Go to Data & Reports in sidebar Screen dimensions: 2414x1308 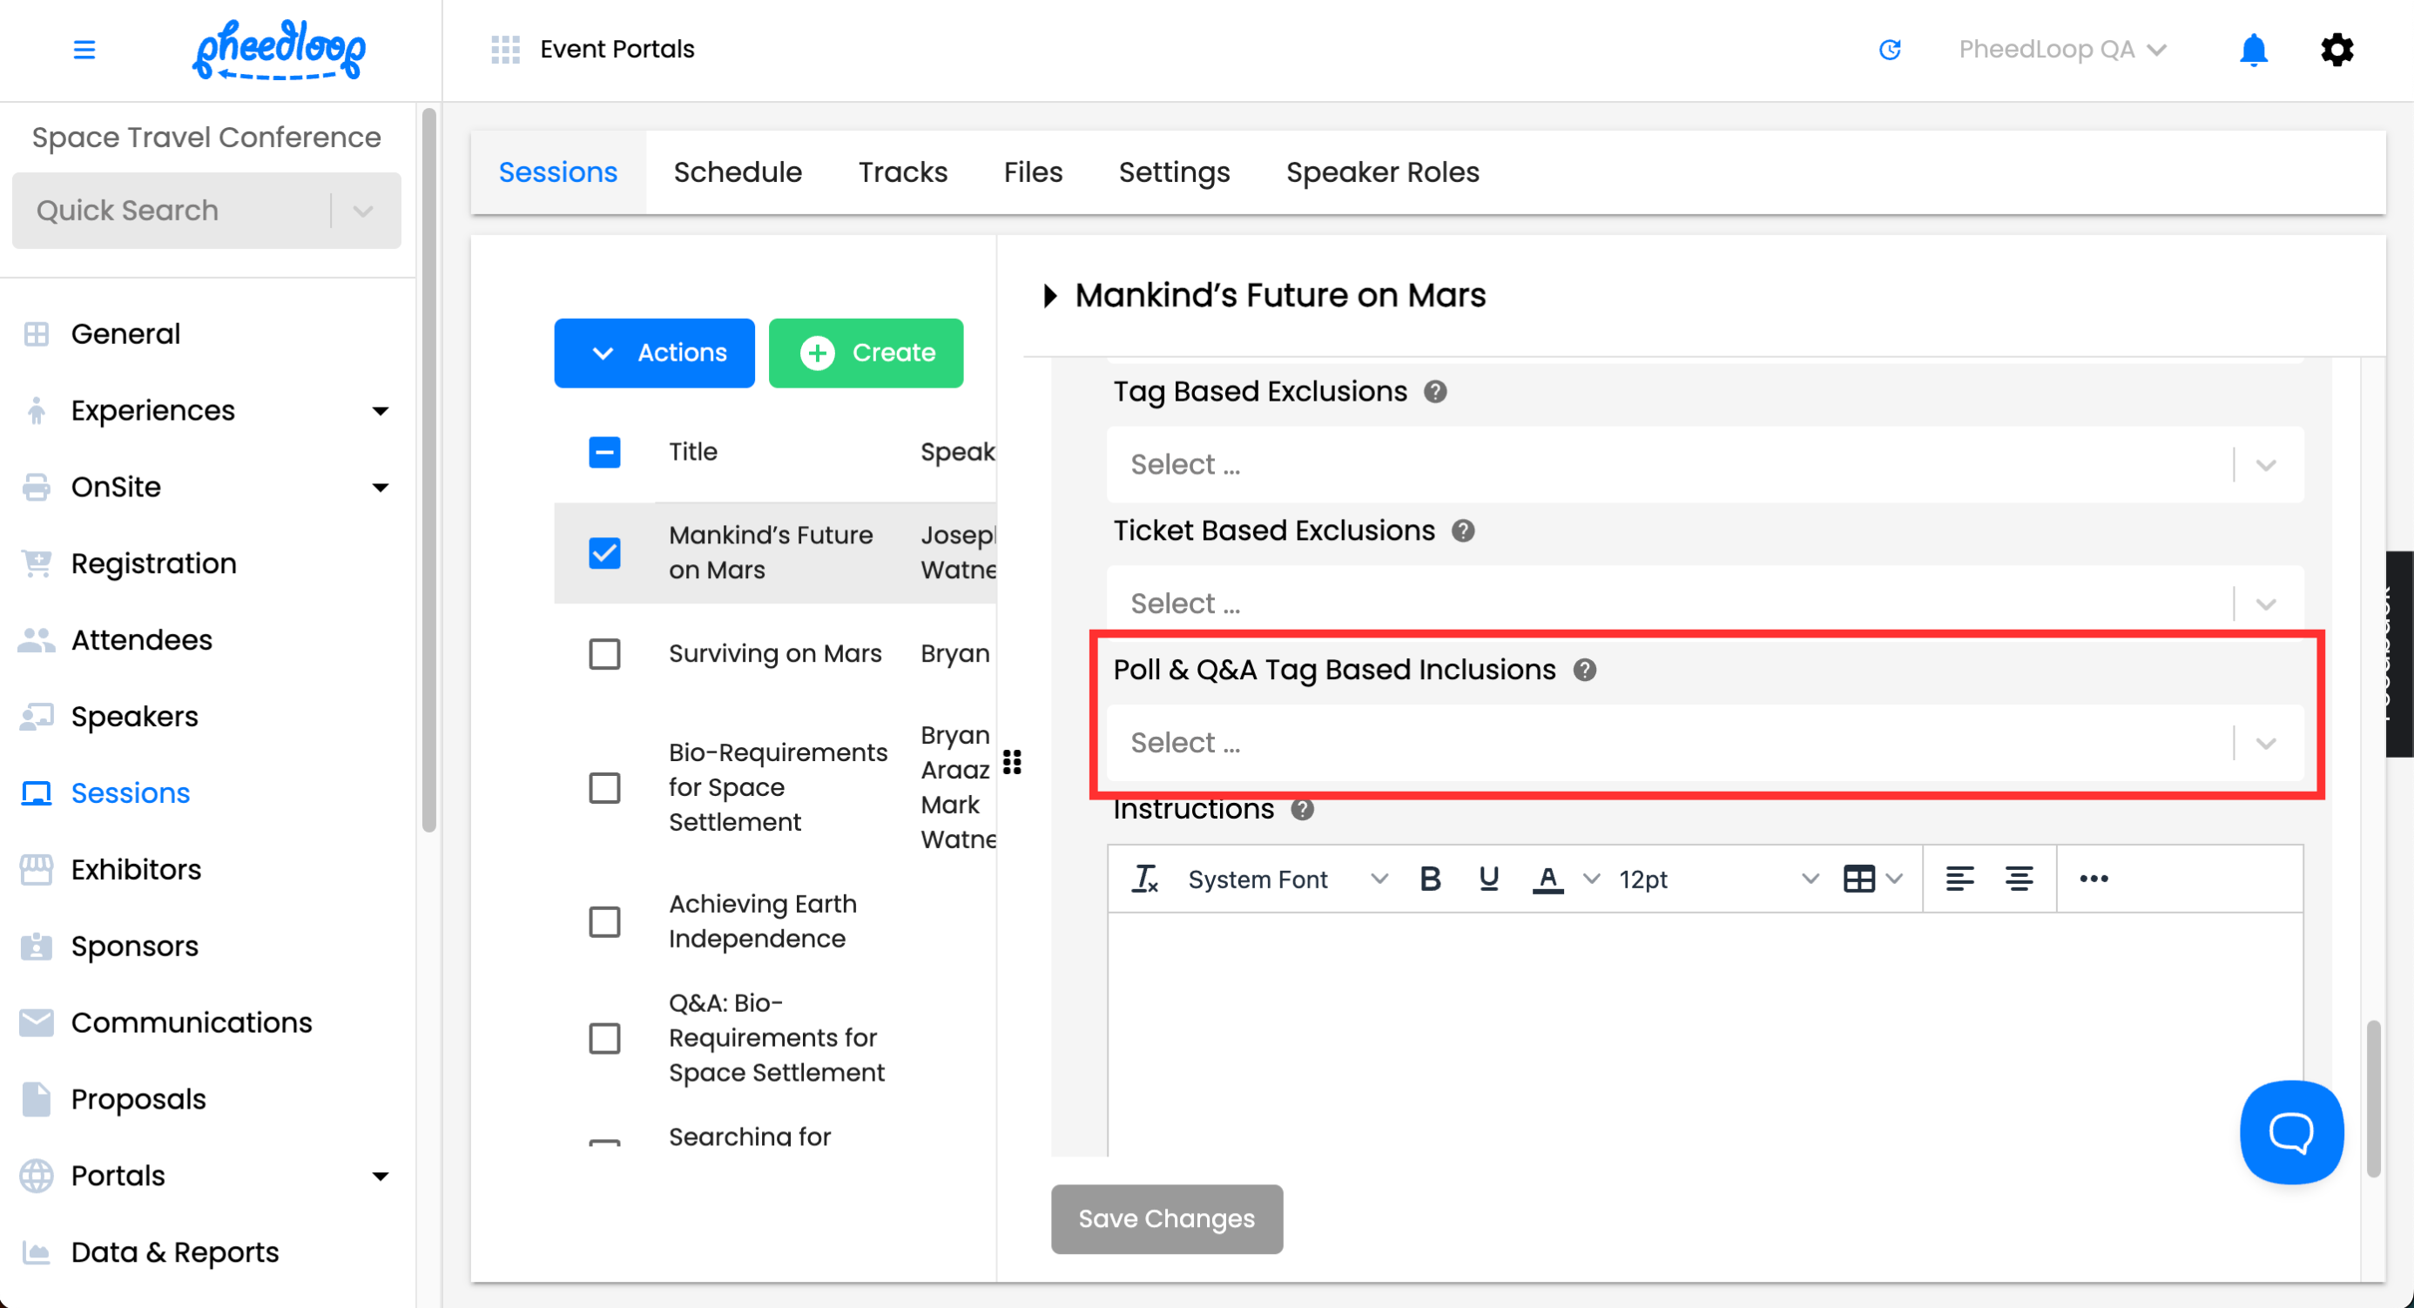pos(174,1253)
